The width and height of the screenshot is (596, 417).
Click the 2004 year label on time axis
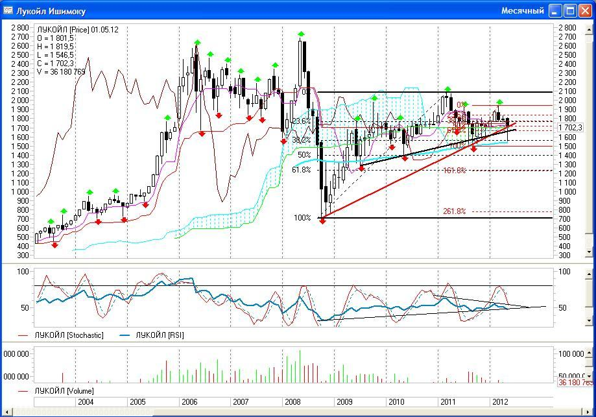[86, 402]
